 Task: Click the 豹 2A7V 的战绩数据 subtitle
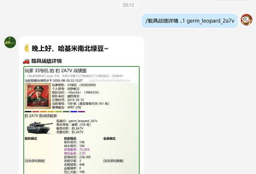[x=41, y=116]
